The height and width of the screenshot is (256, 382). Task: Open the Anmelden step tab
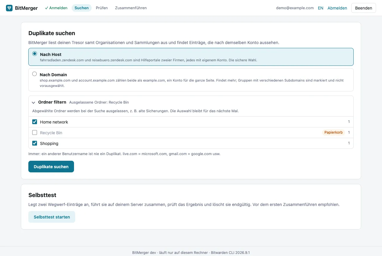pyautogui.click(x=56, y=8)
